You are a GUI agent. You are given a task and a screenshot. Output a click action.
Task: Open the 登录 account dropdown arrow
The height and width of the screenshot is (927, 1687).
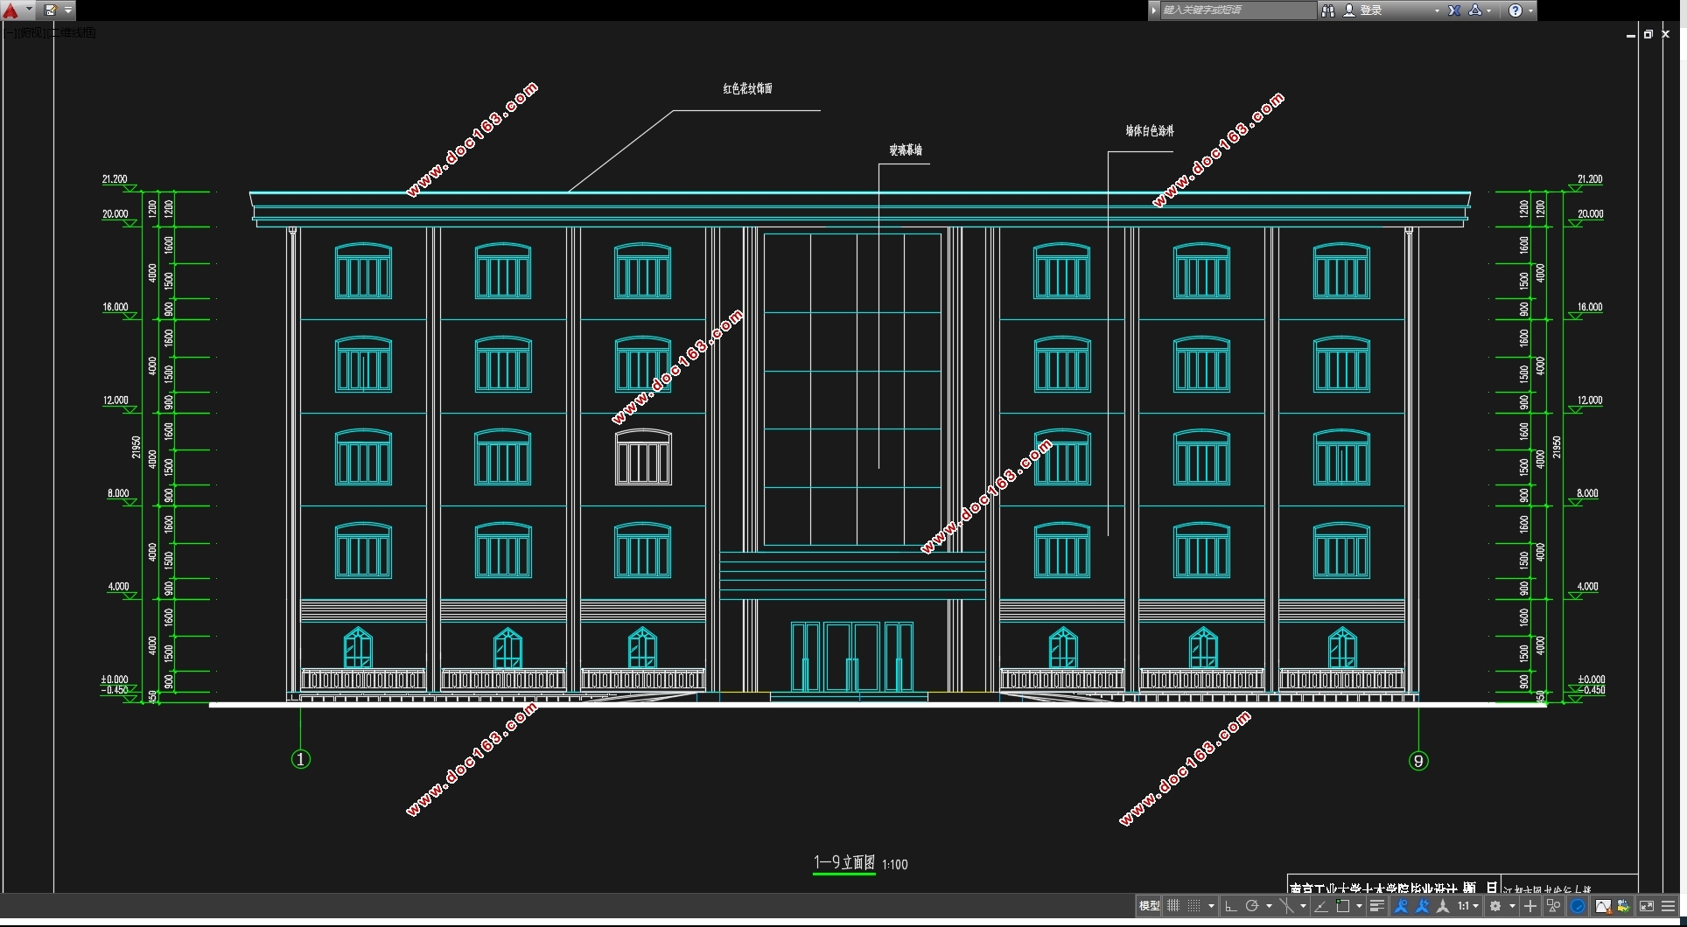1437,10
